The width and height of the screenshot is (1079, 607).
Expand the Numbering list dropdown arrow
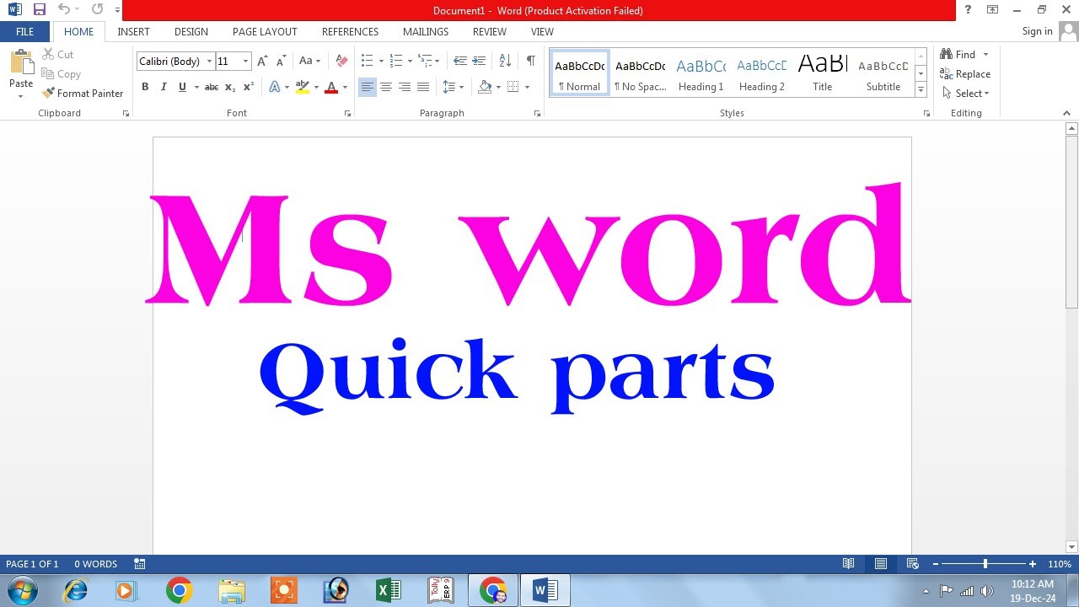pos(410,61)
